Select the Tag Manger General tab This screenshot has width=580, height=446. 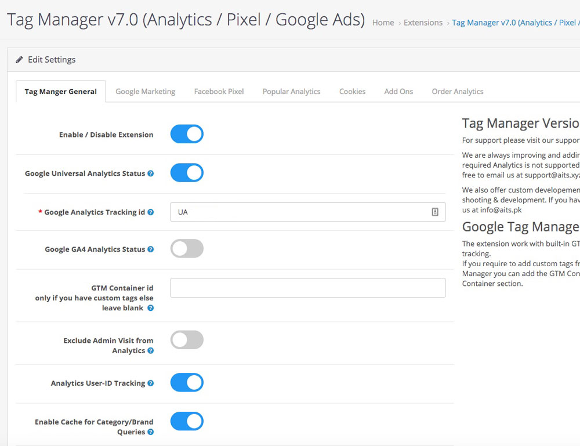[x=61, y=91]
